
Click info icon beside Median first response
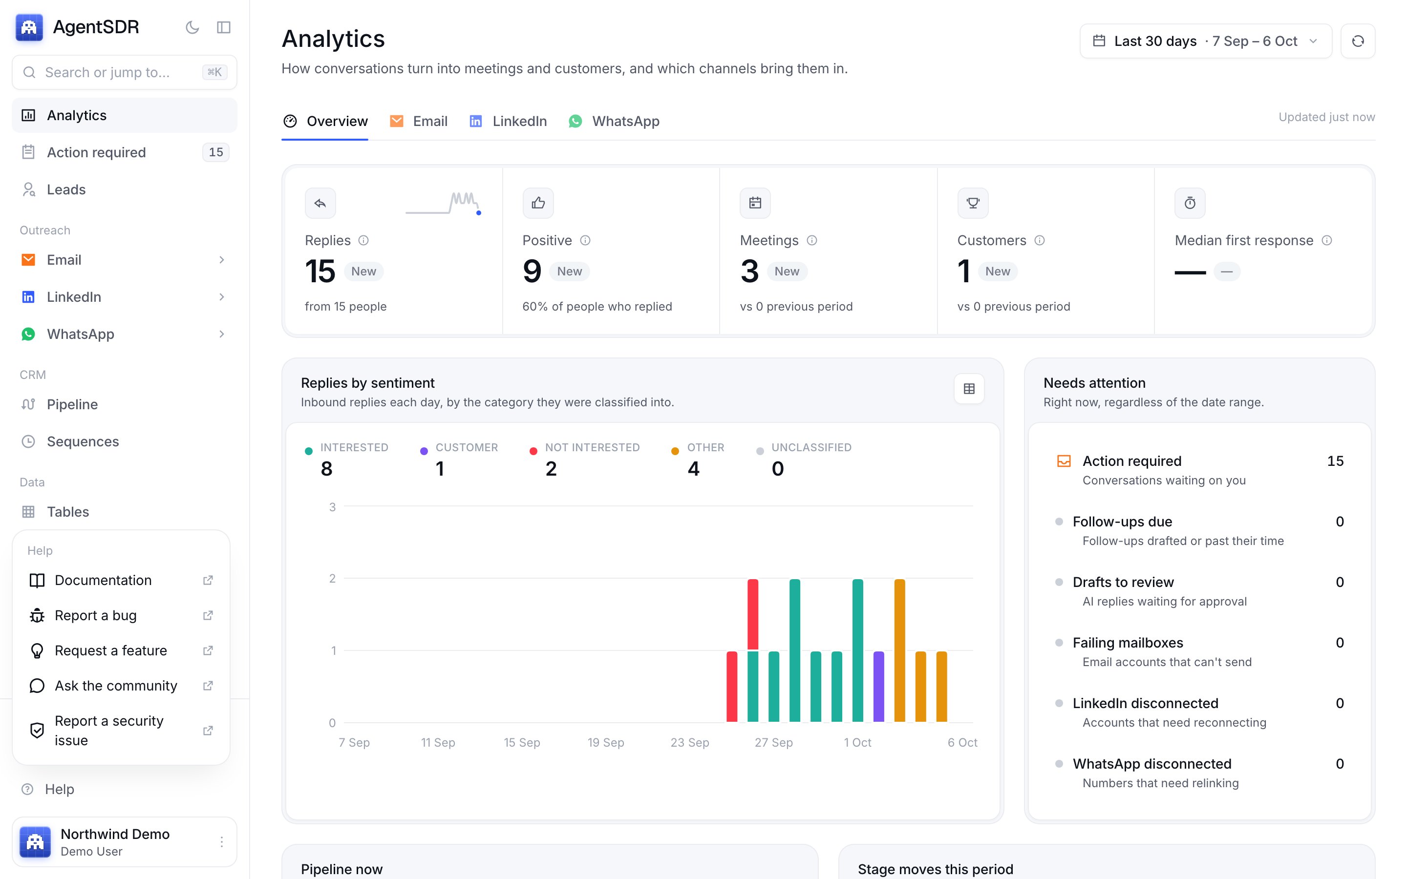(1327, 241)
